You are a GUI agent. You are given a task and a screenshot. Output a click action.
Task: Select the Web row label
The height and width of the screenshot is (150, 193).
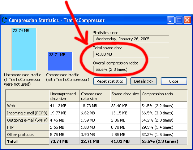click(27, 106)
